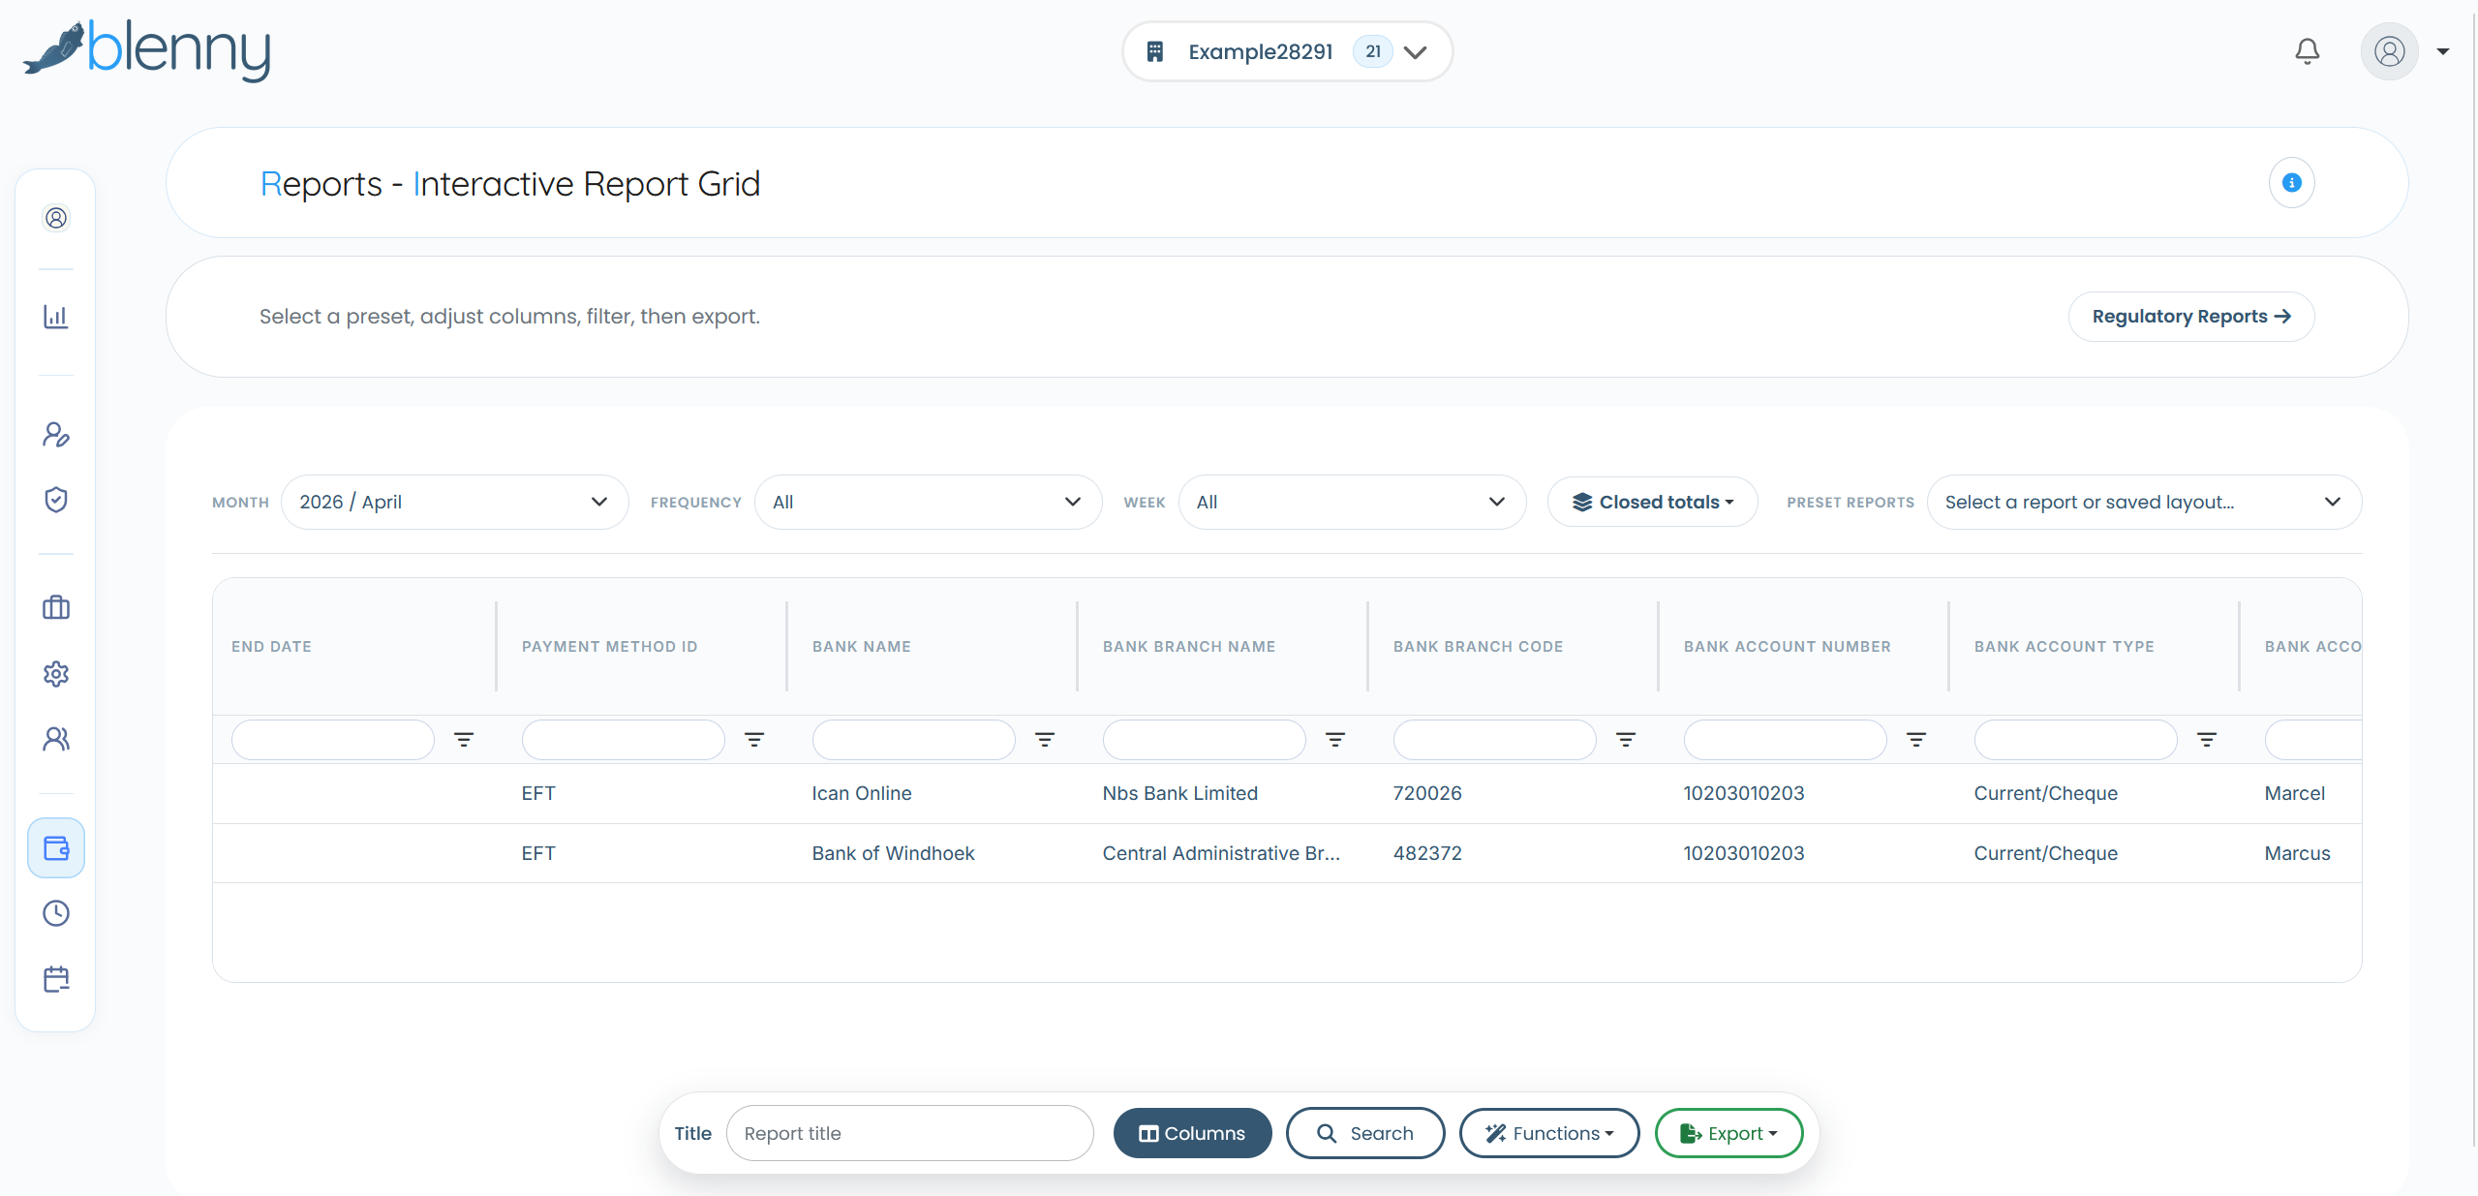Click the Regulatory Reports link
Image resolution: width=2478 pixels, height=1196 pixels.
point(2191,317)
